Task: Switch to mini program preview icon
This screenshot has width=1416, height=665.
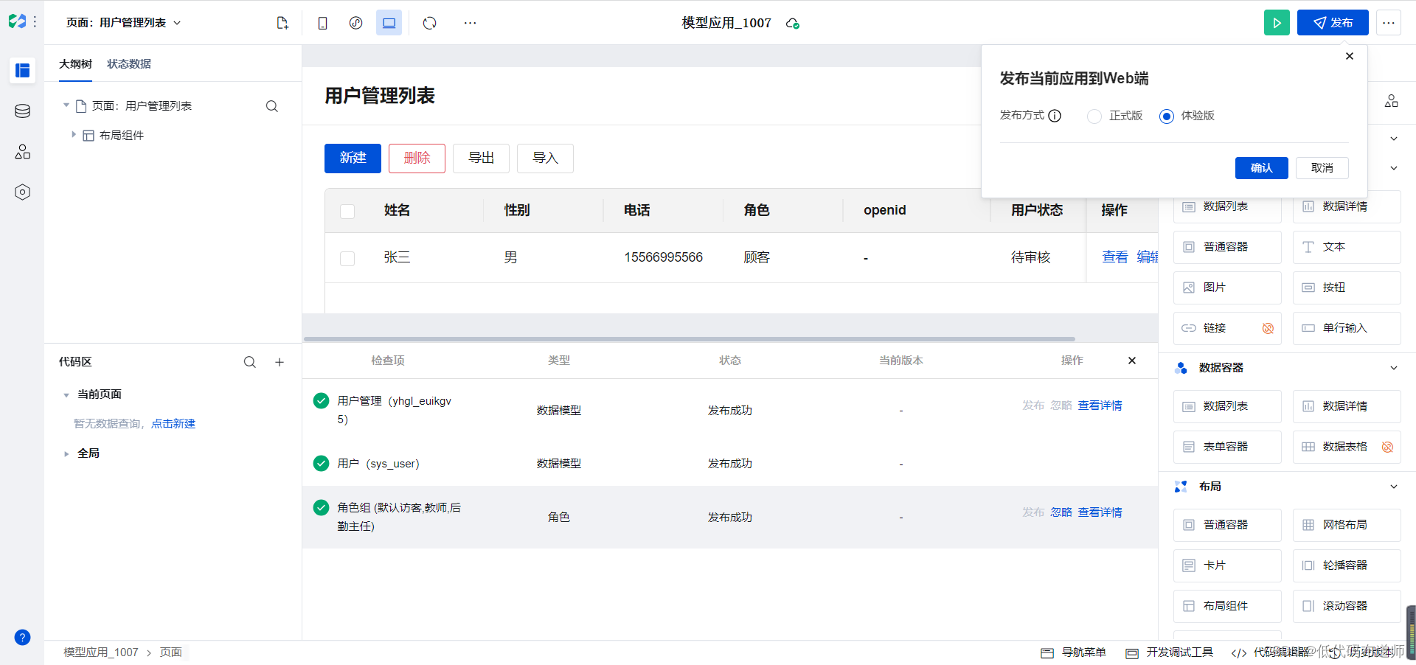Action: [355, 23]
